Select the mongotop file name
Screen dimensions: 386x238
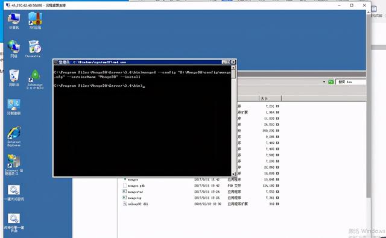click(134, 198)
